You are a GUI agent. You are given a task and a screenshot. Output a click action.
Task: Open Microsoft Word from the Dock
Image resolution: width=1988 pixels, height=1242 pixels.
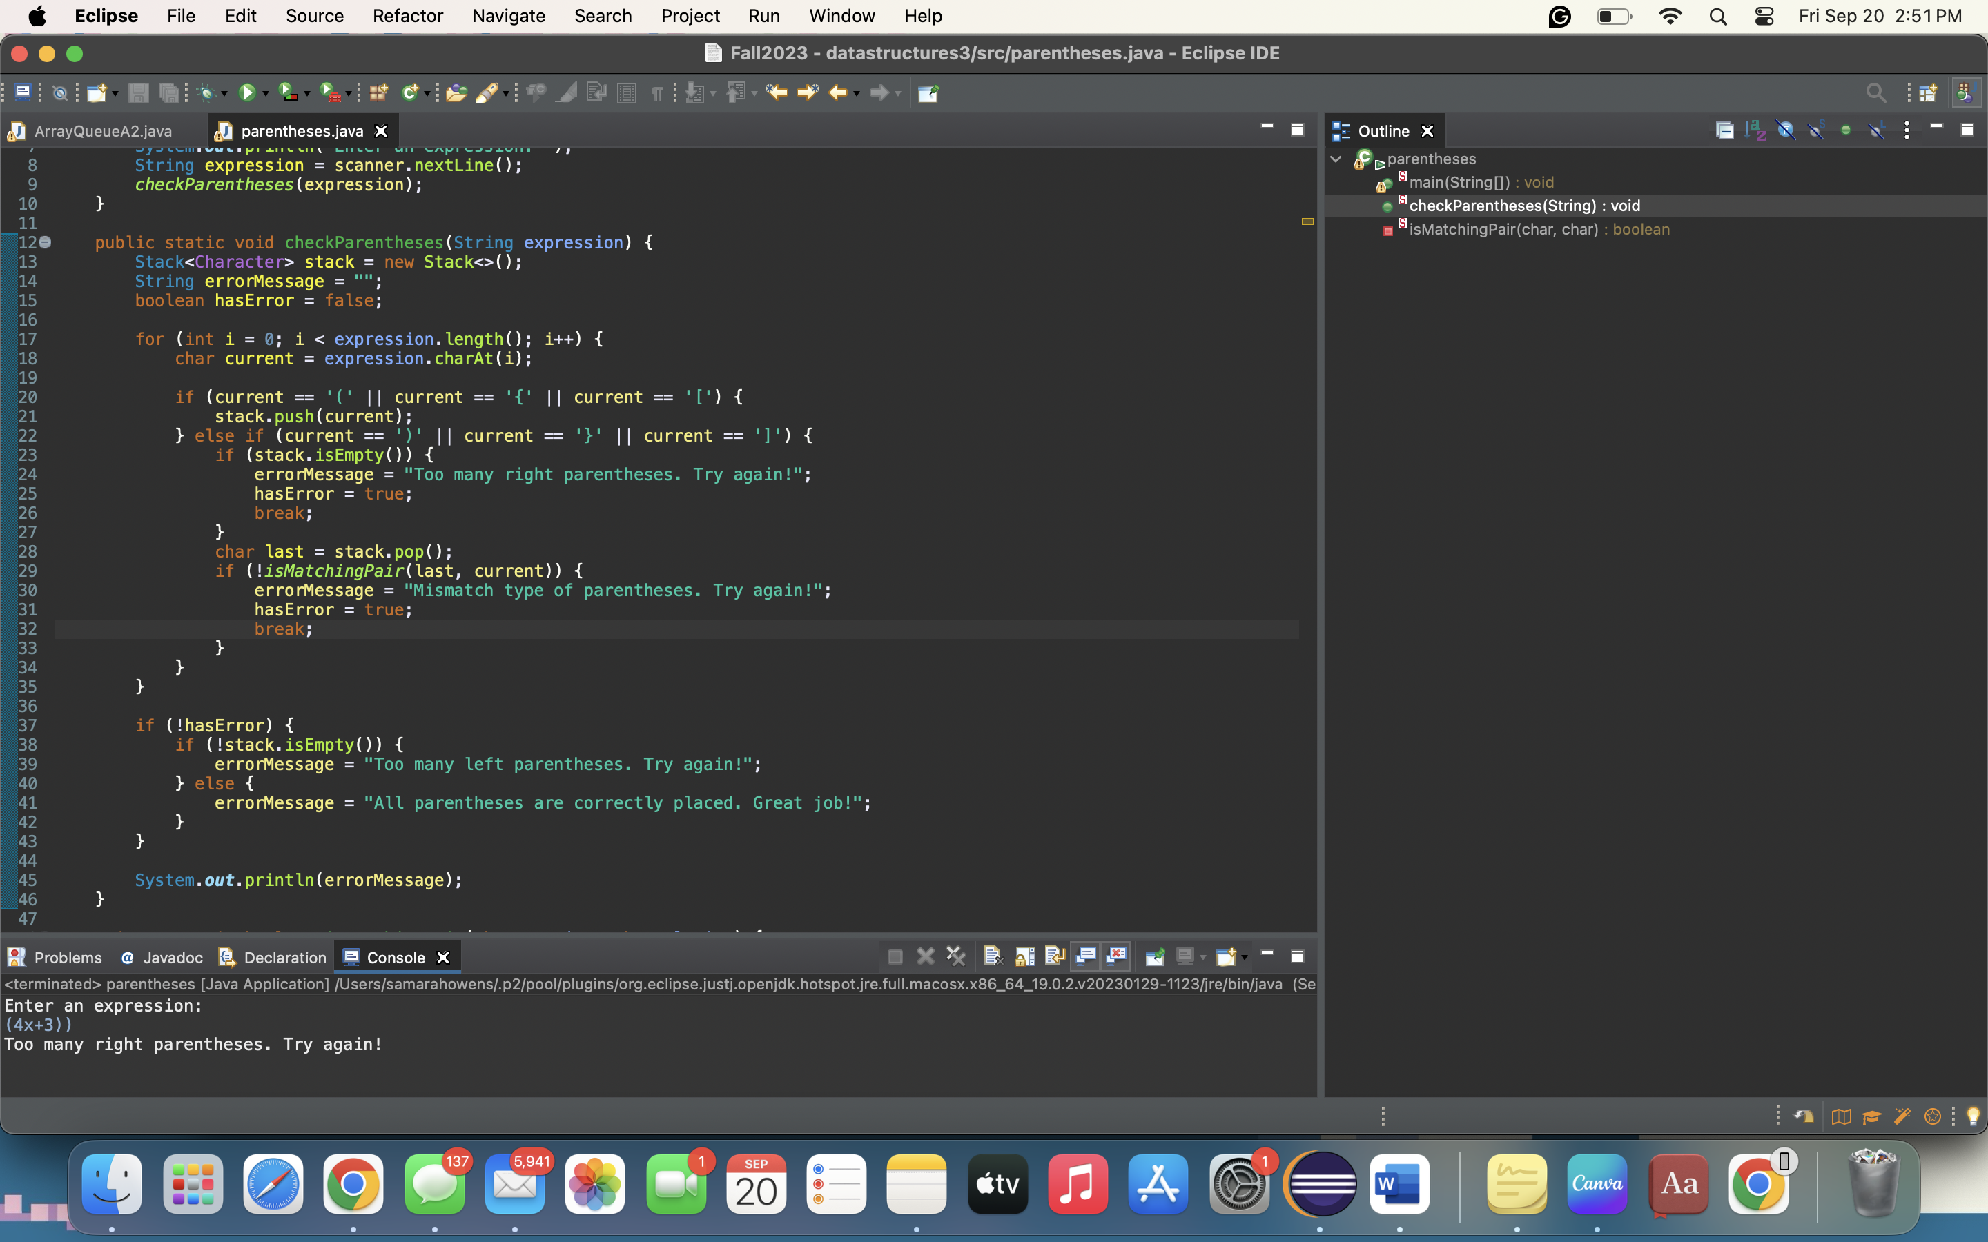(1399, 1183)
